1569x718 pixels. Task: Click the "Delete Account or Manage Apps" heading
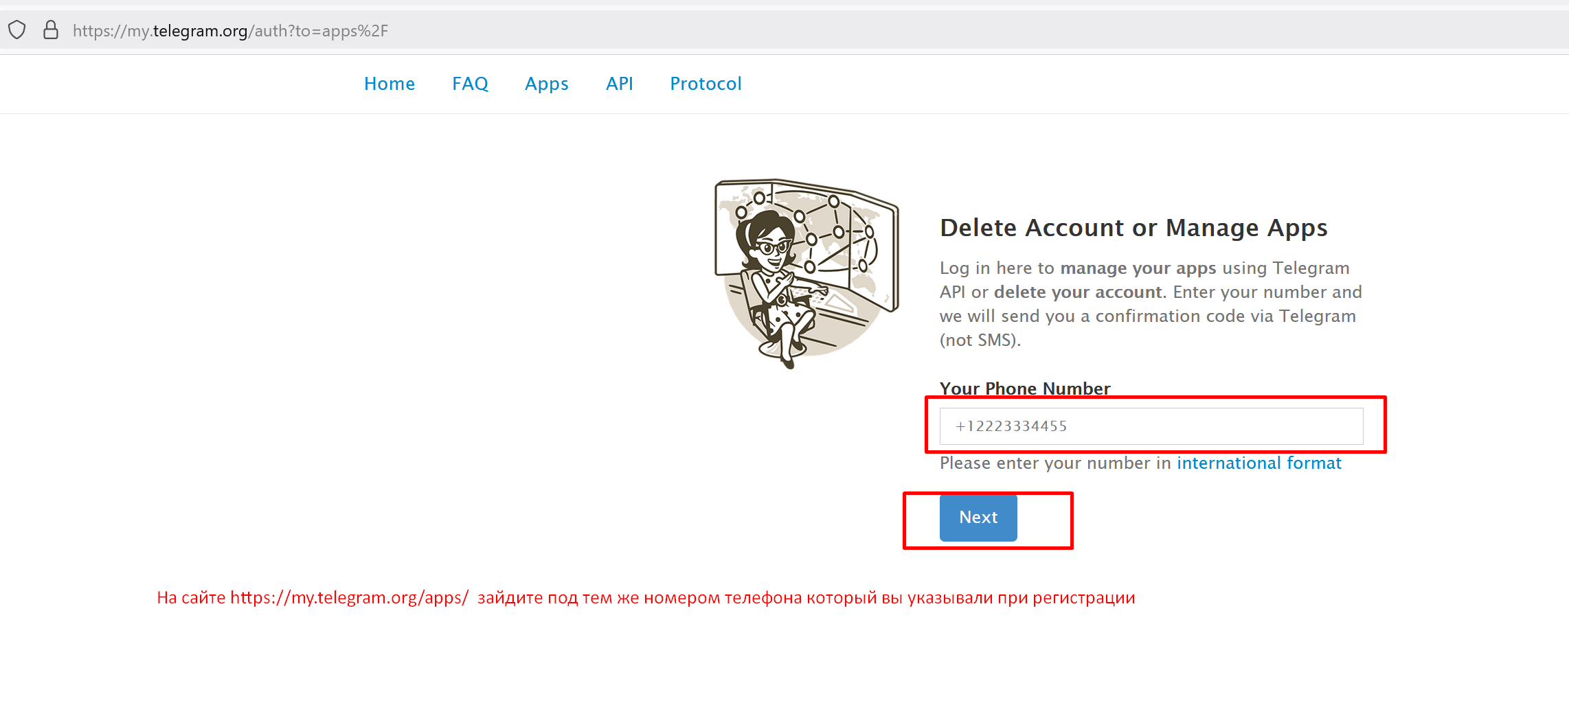[x=1133, y=228]
